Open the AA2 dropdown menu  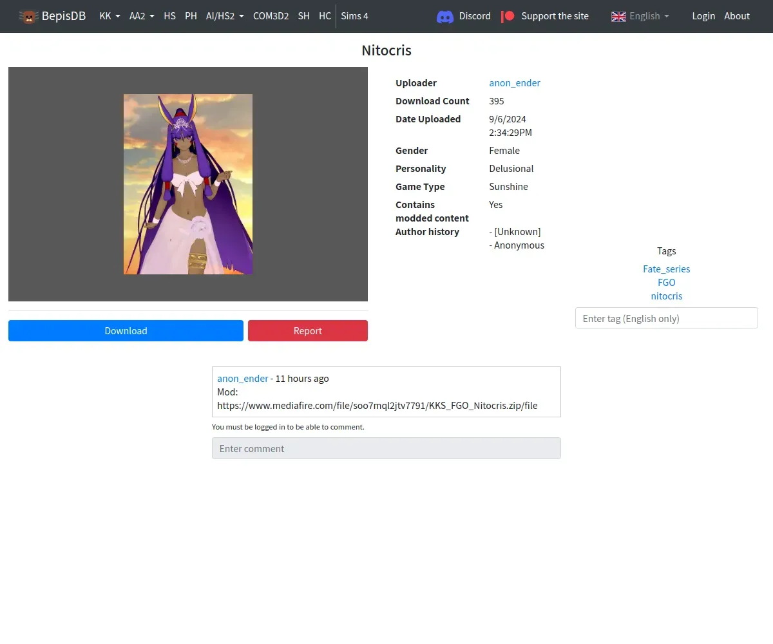(142, 16)
